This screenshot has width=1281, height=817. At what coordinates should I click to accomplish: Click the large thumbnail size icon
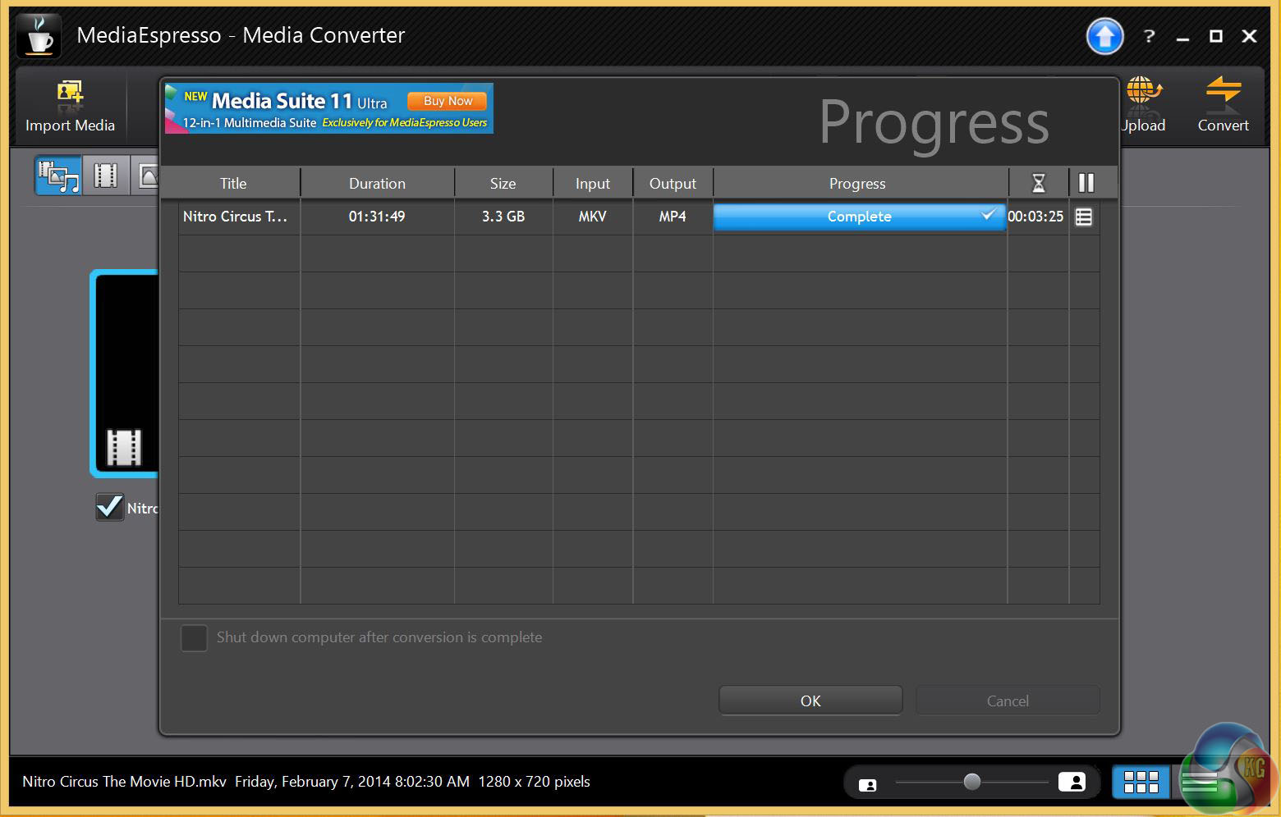(x=1072, y=782)
